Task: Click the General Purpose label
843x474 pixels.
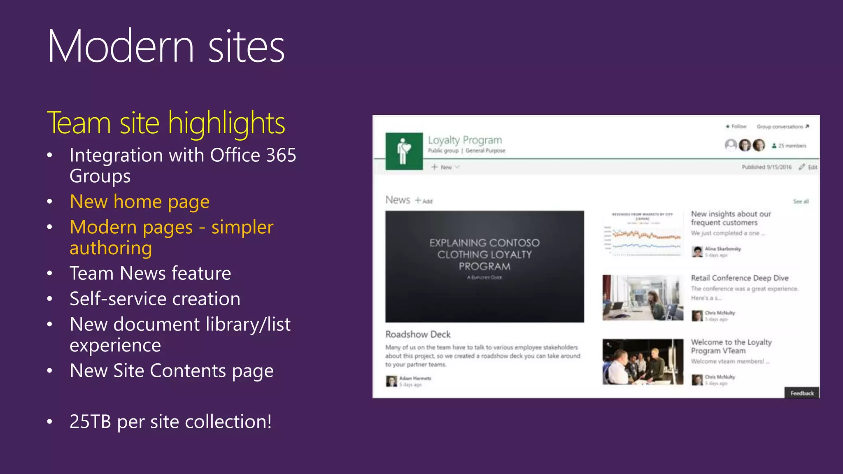Action: pyautogui.click(x=485, y=151)
